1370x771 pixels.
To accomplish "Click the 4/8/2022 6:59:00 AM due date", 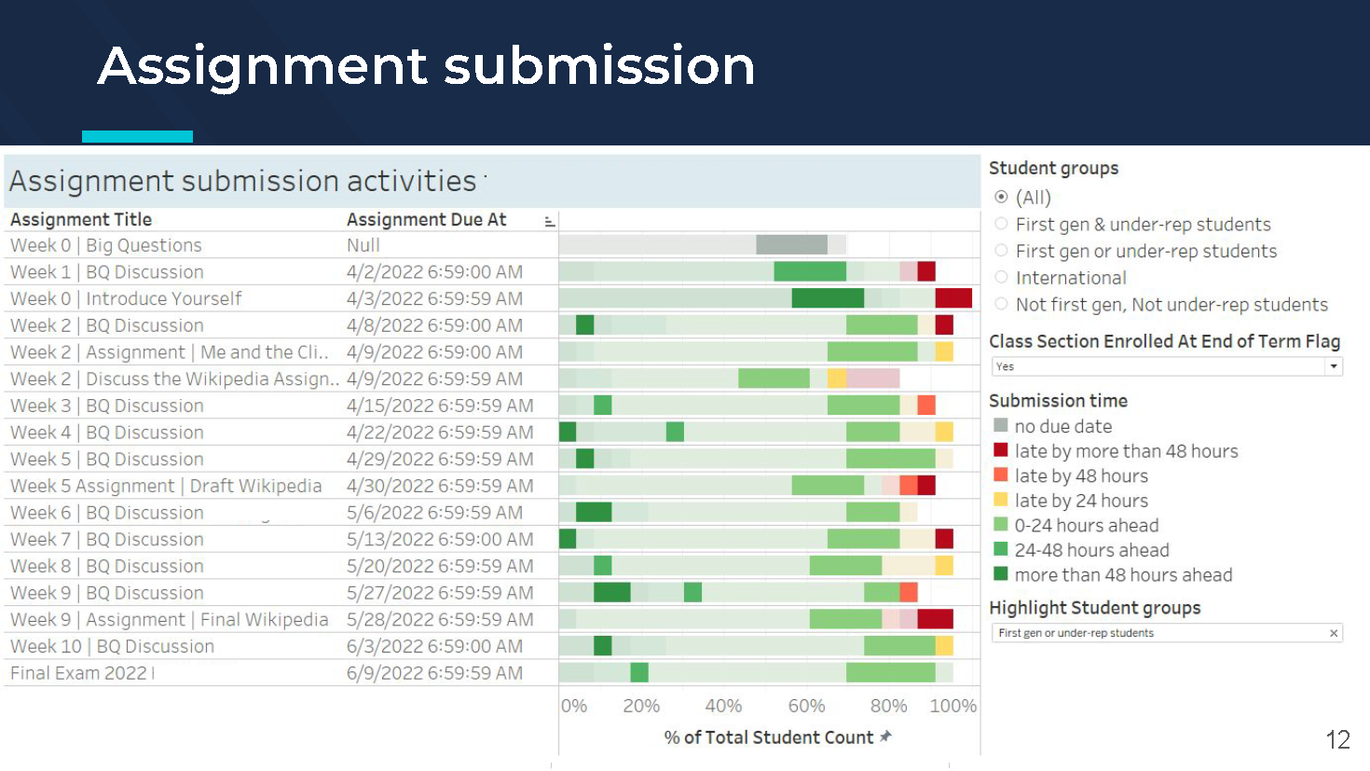I will pyautogui.click(x=434, y=325).
